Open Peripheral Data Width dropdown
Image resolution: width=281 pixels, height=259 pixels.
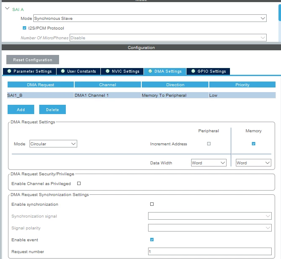(x=208, y=163)
